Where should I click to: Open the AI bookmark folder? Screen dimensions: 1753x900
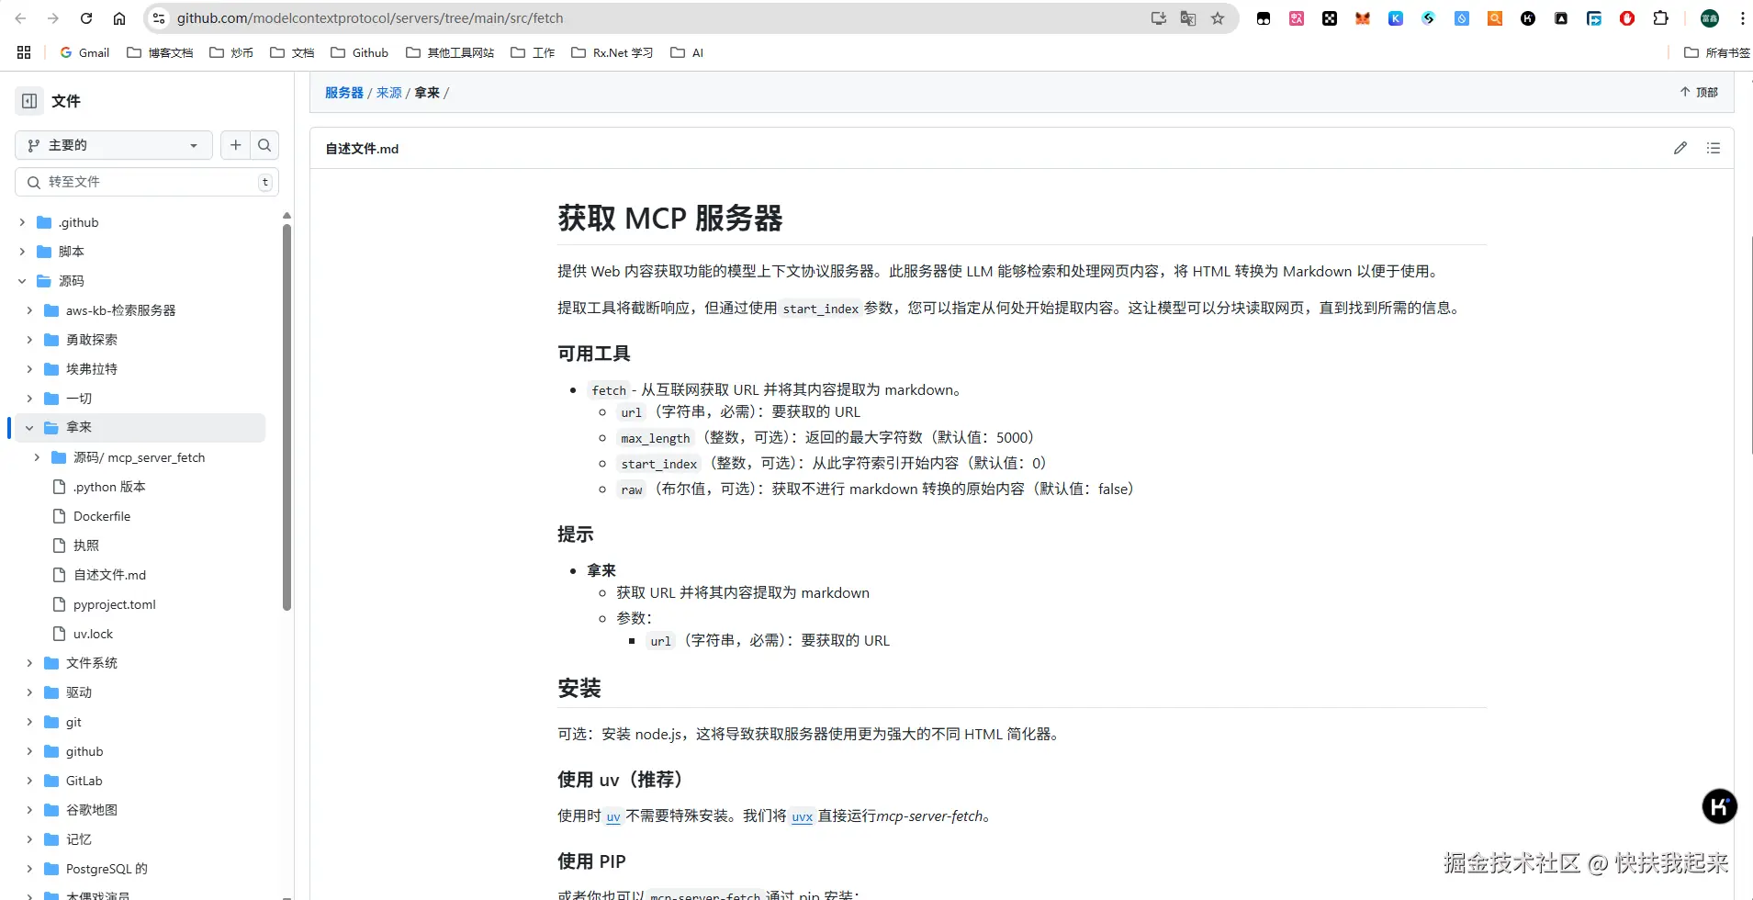click(x=687, y=52)
